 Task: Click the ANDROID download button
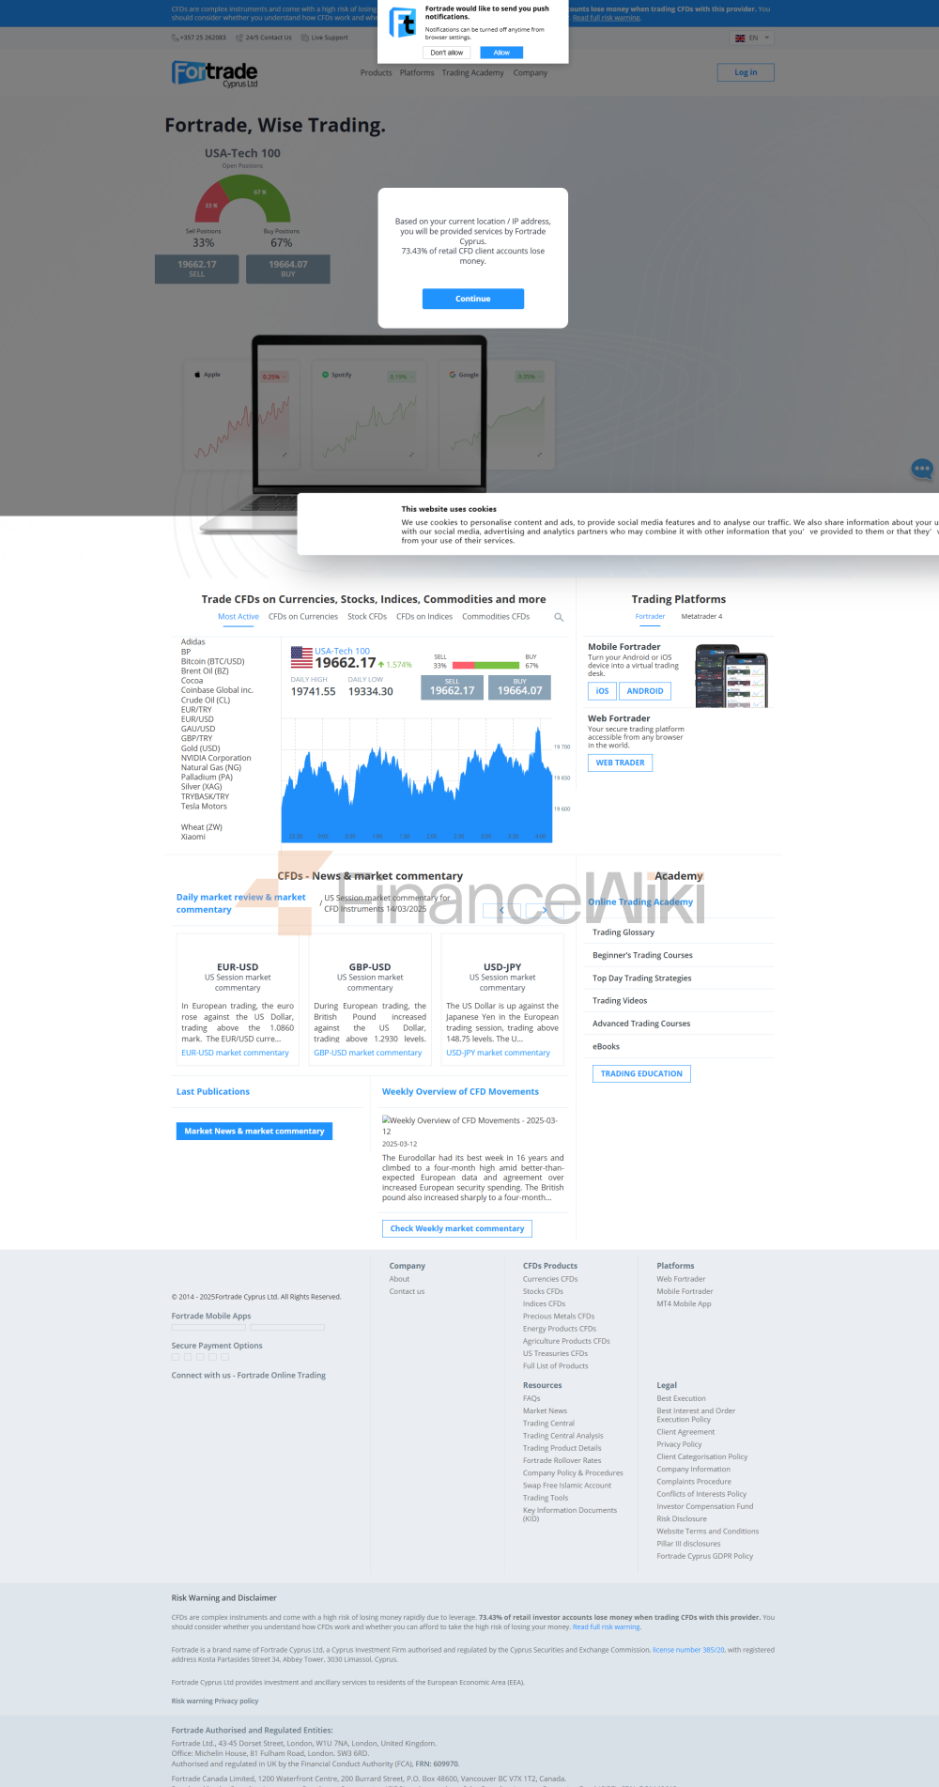pyautogui.click(x=645, y=691)
